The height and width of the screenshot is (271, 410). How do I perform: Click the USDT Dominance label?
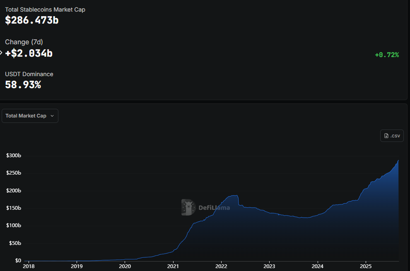pos(29,74)
